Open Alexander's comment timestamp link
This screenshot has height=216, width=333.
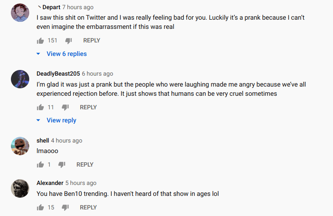pyautogui.click(x=81, y=183)
